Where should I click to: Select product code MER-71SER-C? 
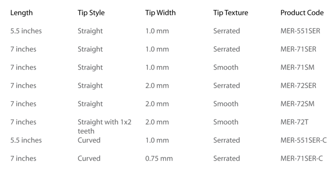301,159
